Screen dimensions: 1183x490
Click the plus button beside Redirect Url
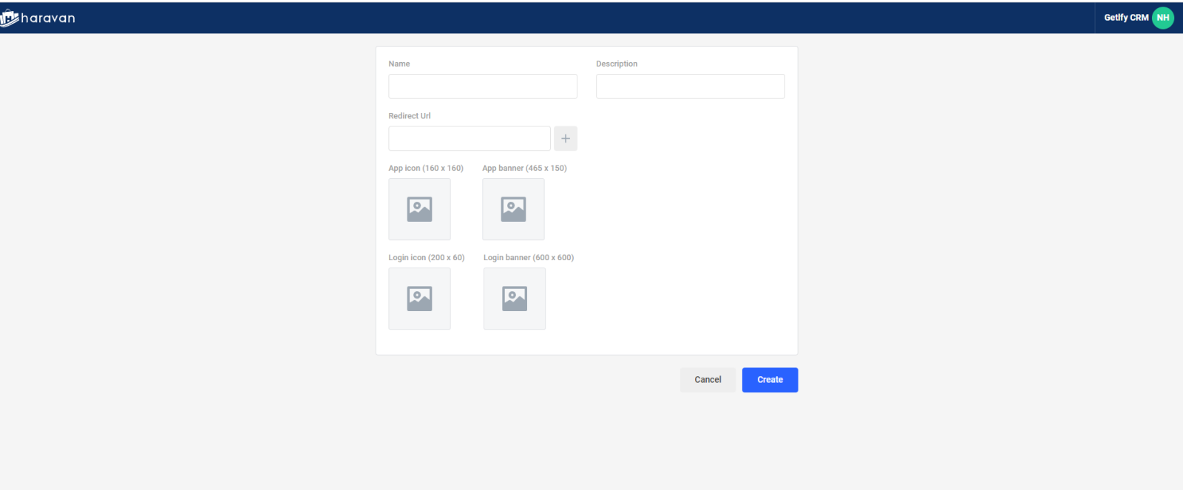coord(565,138)
